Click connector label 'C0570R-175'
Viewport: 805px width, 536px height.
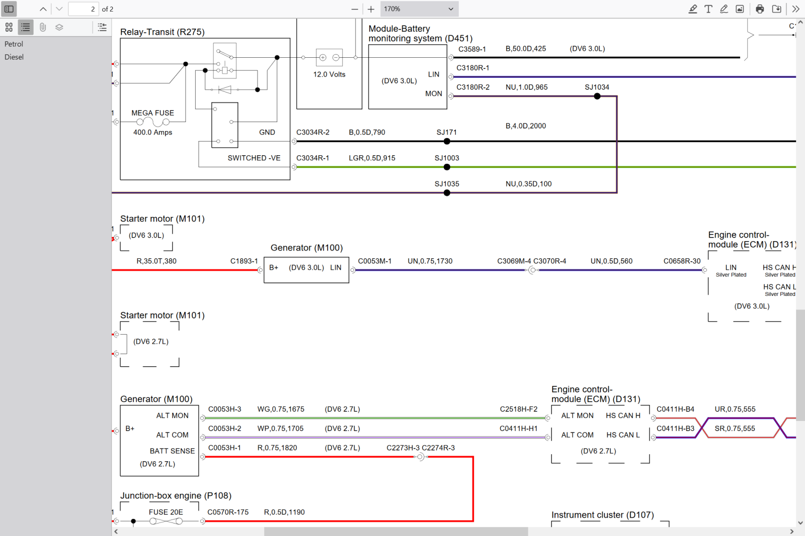228,512
